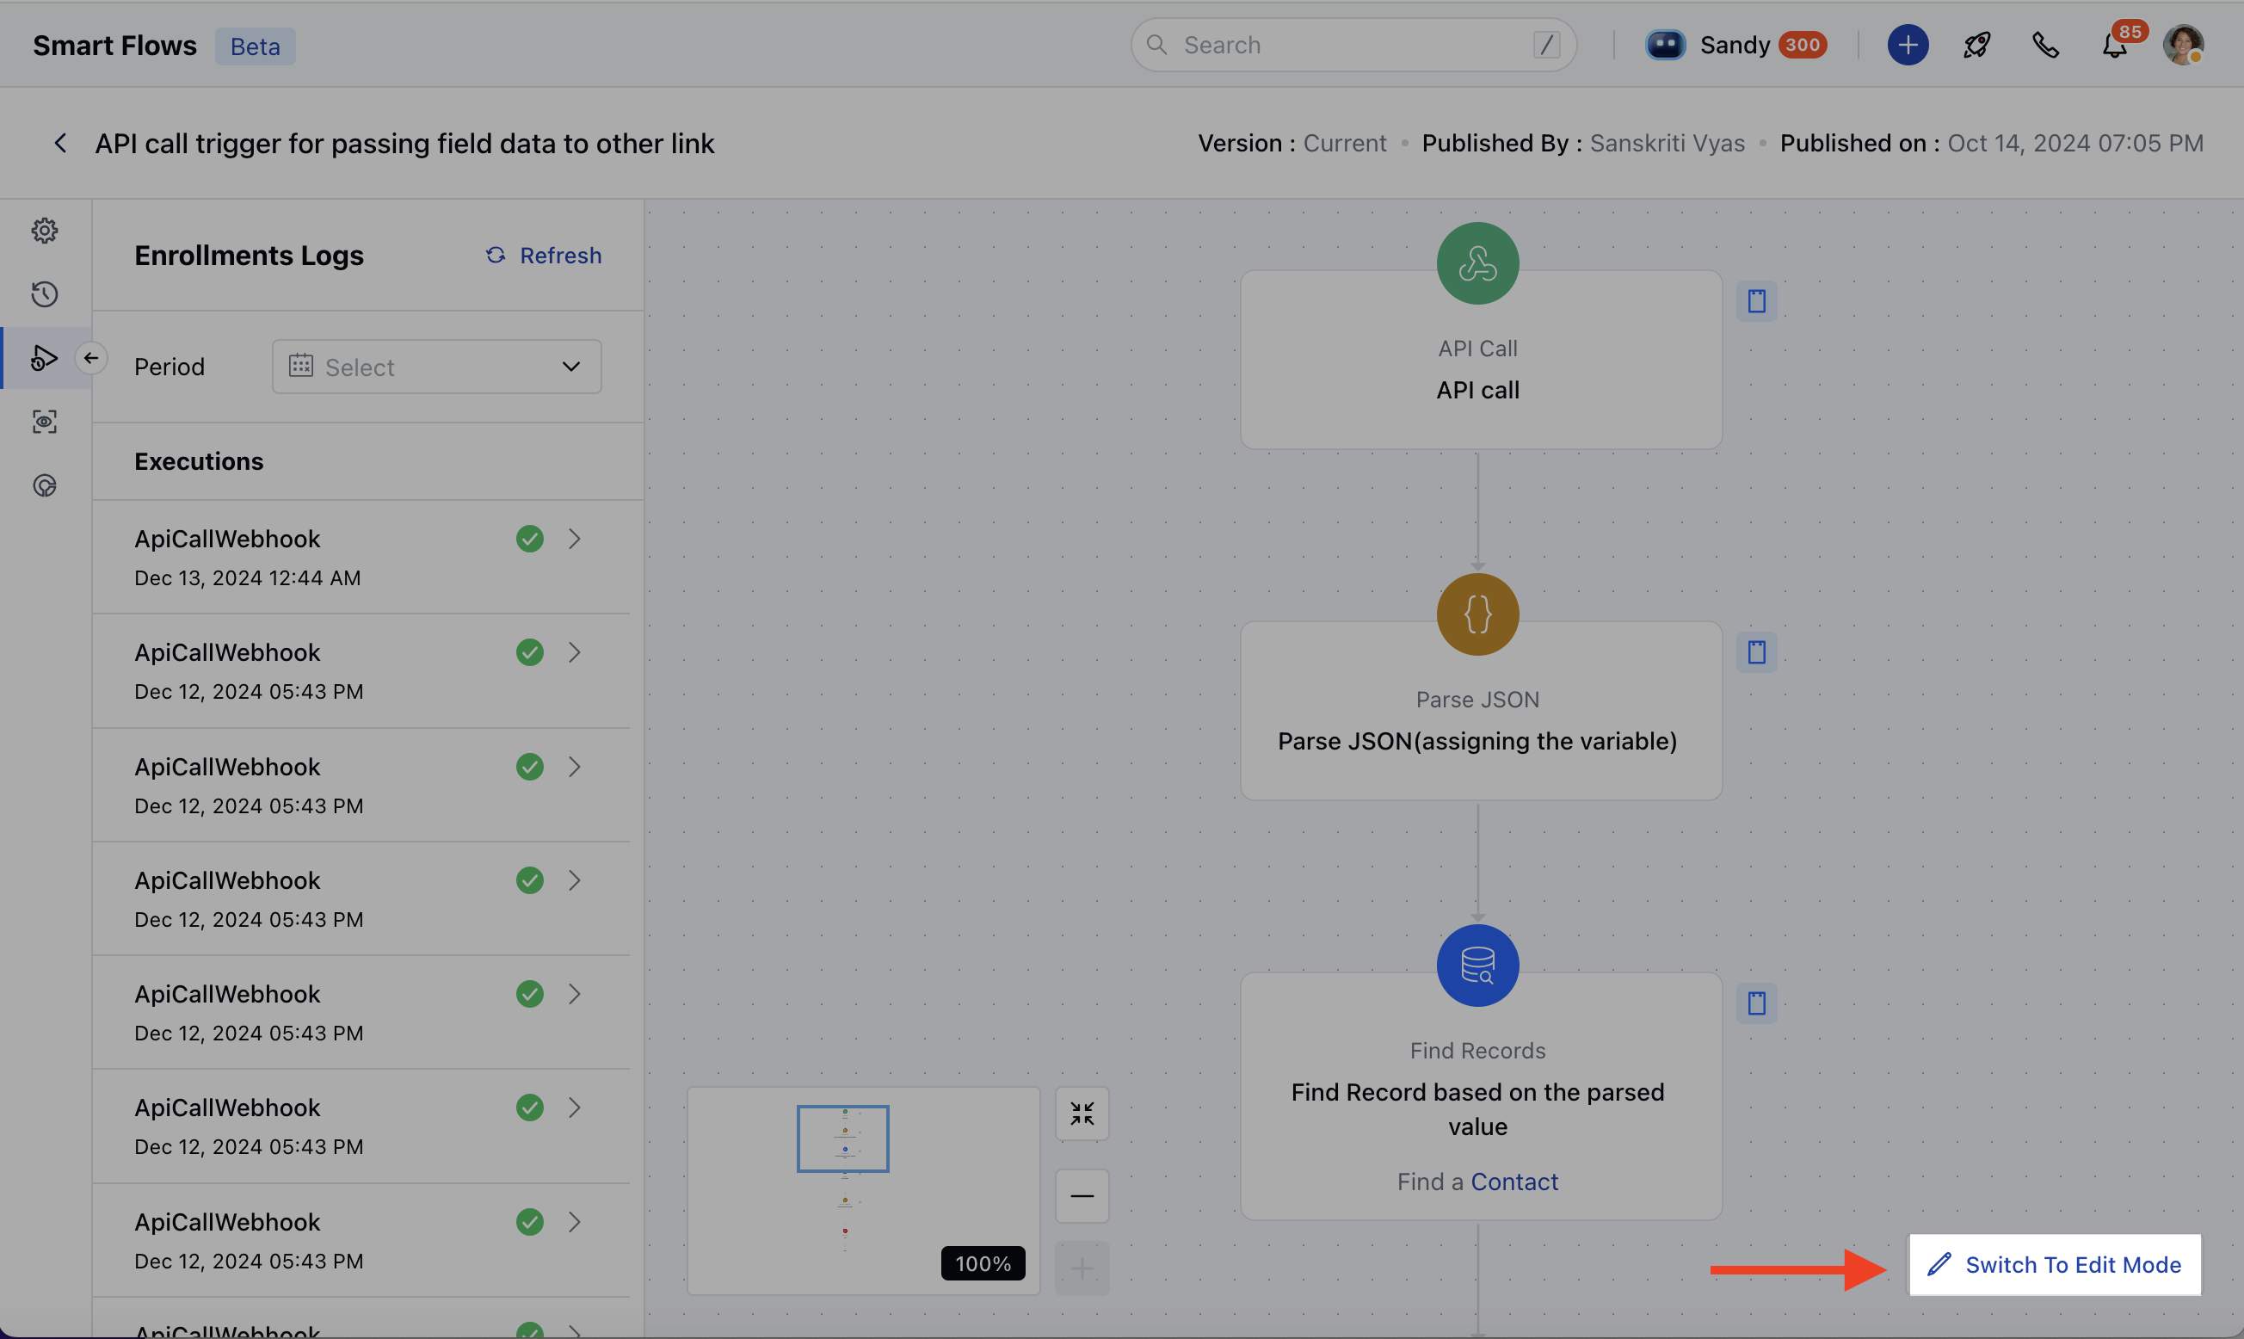This screenshot has width=2244, height=1339.
Task: Open notifications bell with 85 badge
Action: (2115, 45)
